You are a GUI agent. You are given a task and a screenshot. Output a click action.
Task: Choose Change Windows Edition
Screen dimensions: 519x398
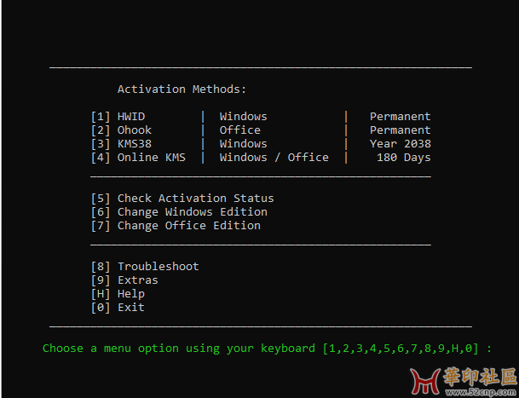[179, 212]
